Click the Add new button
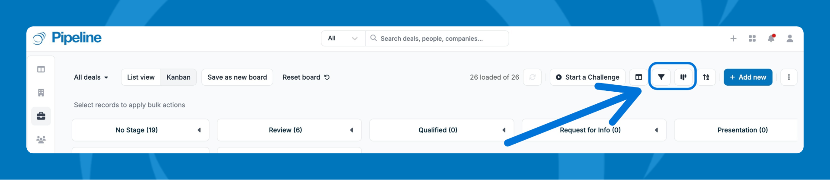Viewport: 830px width, 180px height. pyautogui.click(x=748, y=77)
